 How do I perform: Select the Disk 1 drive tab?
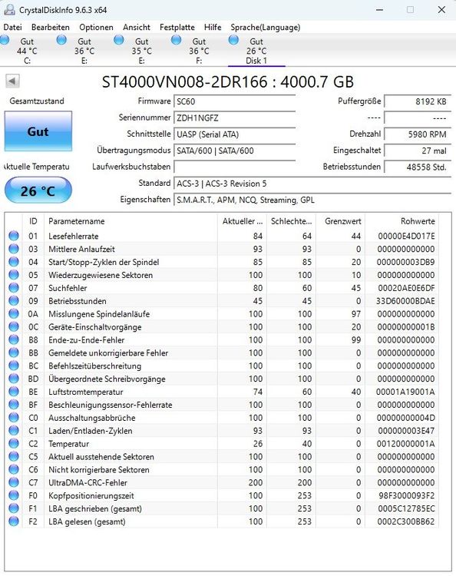coord(256,51)
